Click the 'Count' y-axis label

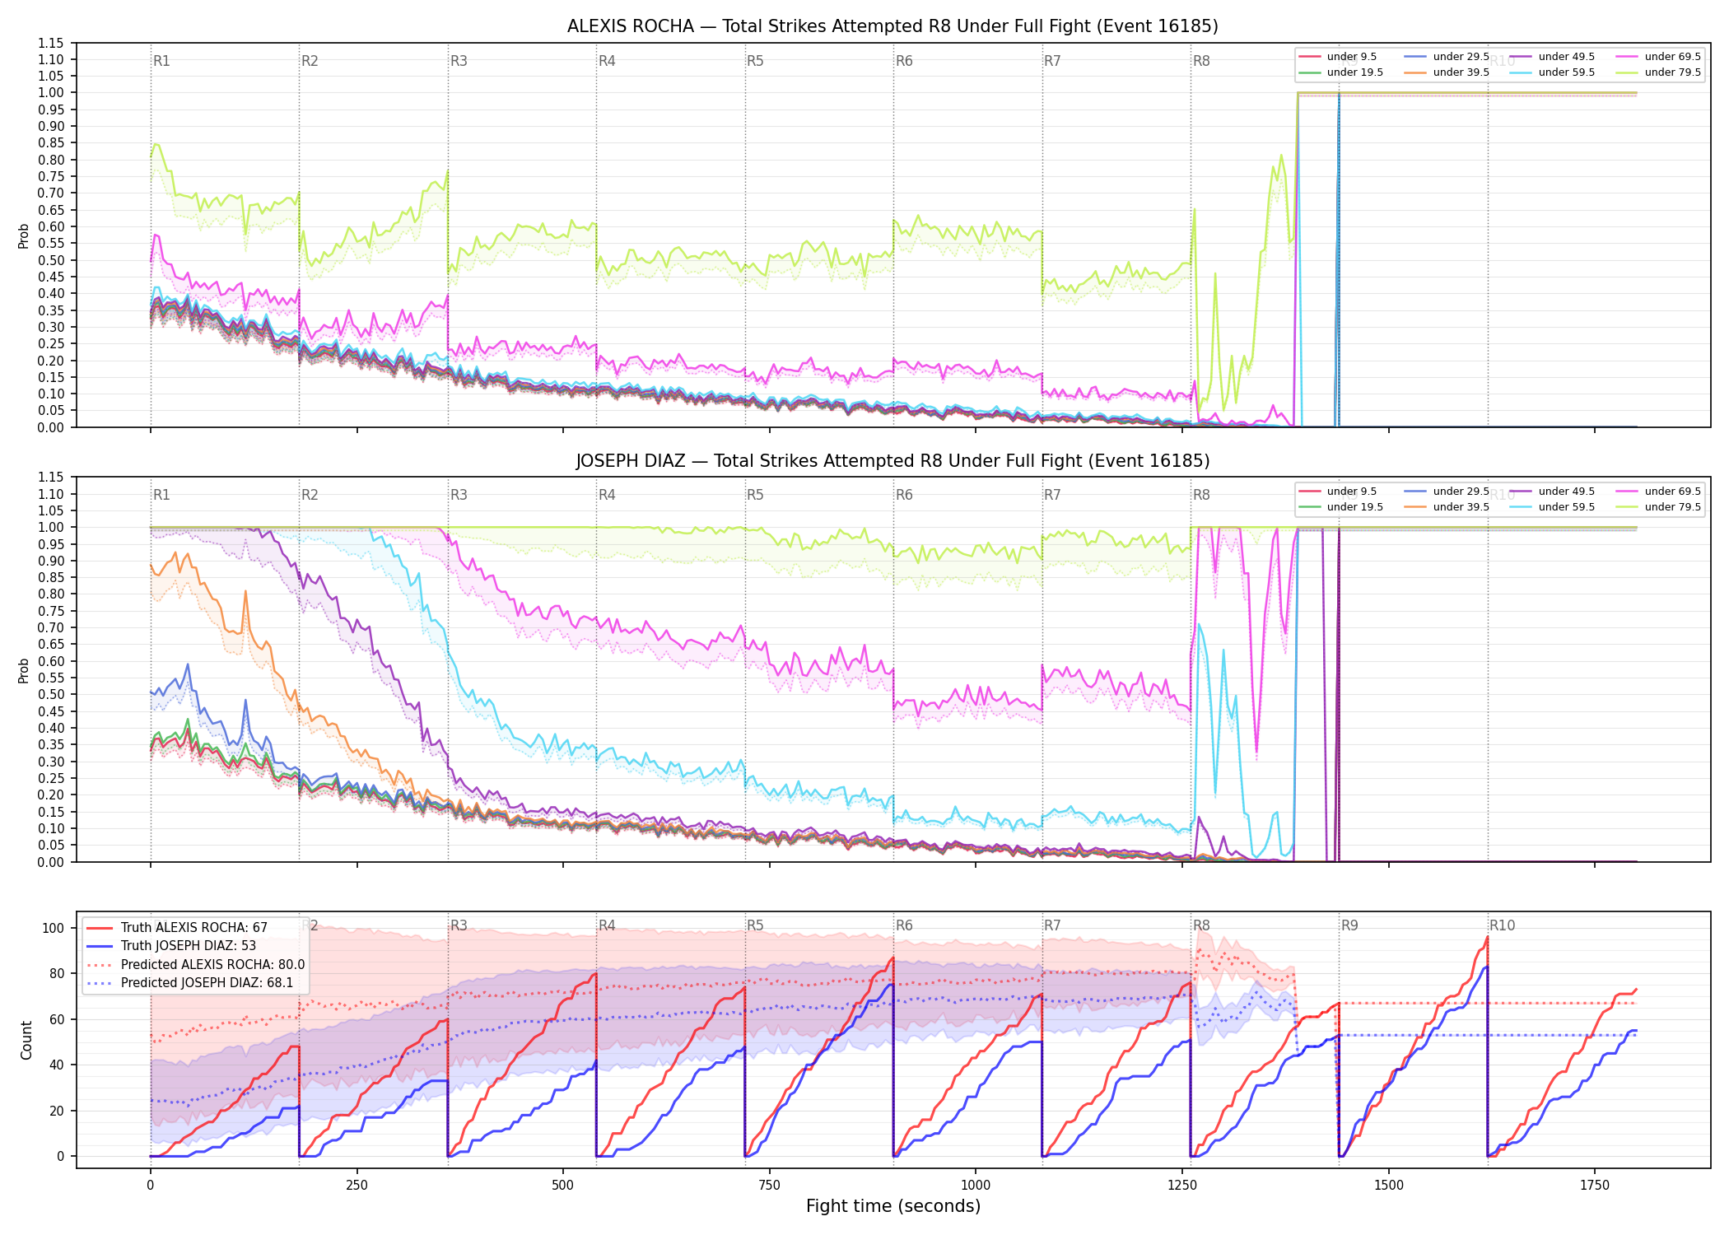click(26, 1040)
